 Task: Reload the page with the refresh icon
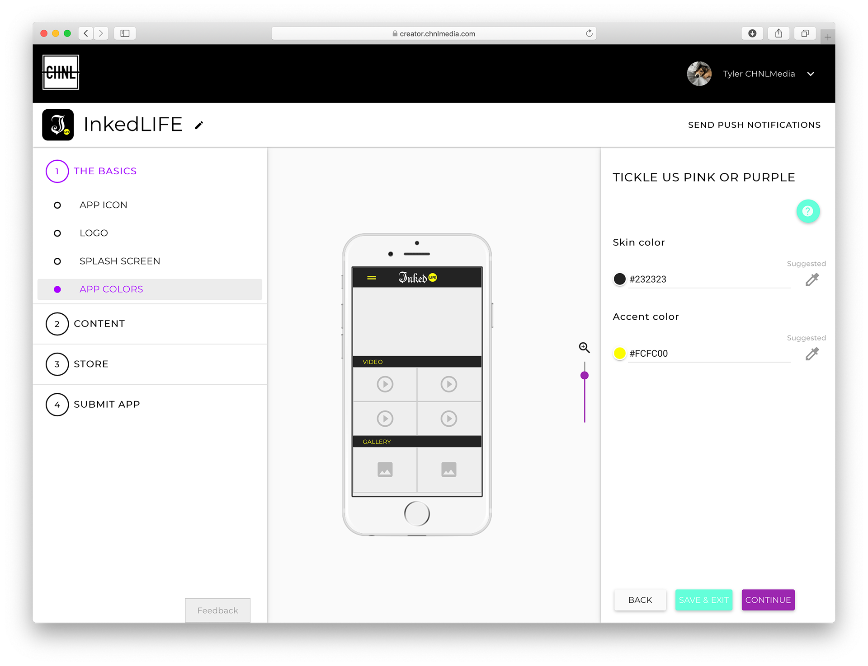[589, 33]
